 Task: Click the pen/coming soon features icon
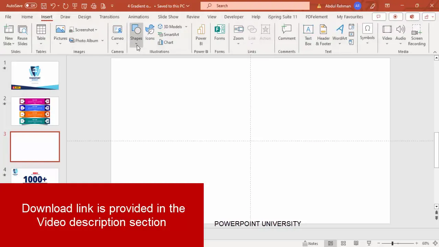pos(373,6)
